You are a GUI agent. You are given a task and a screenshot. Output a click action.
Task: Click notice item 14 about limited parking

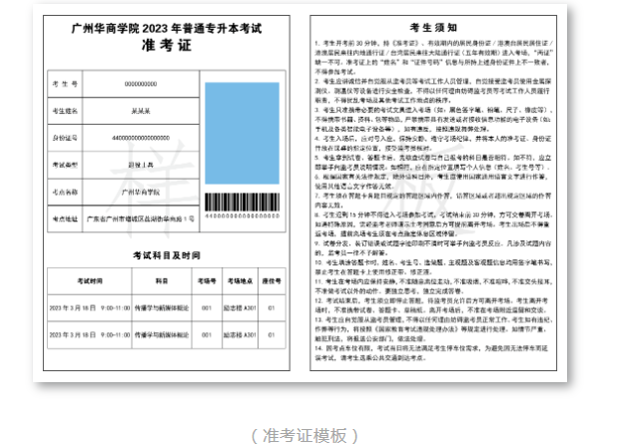click(x=433, y=353)
